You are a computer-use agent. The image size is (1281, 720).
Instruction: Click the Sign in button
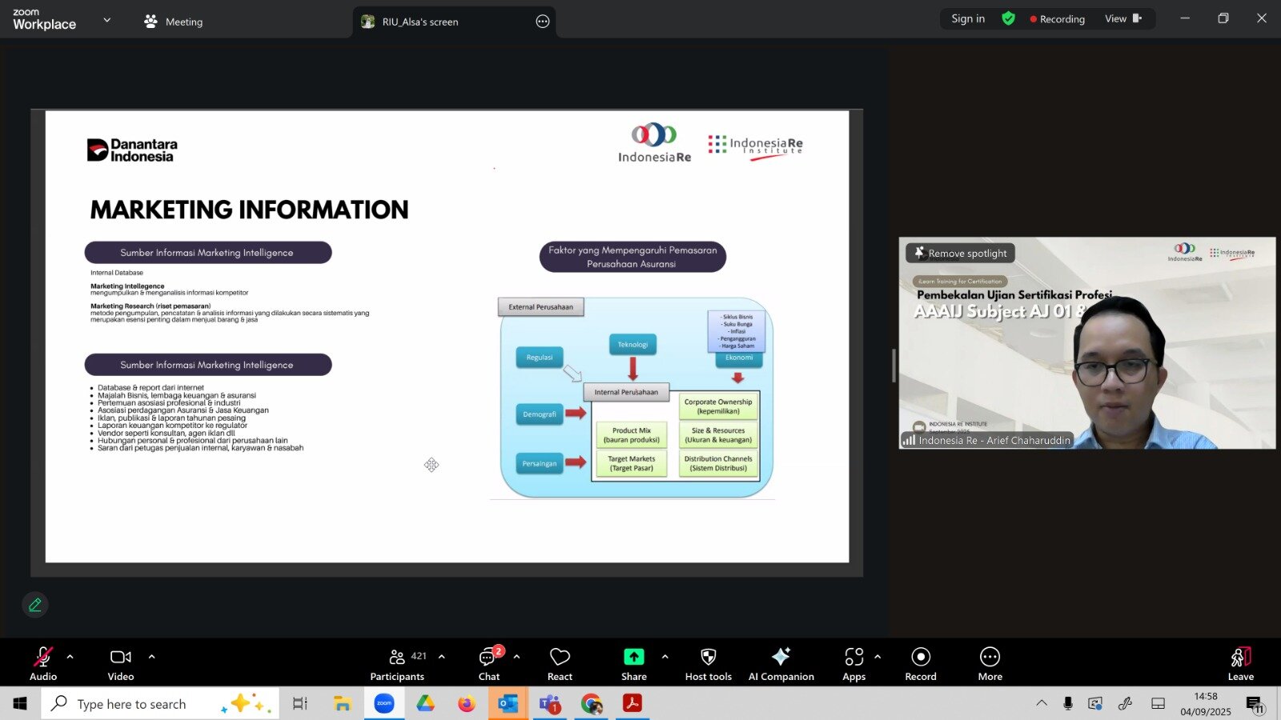968,19
